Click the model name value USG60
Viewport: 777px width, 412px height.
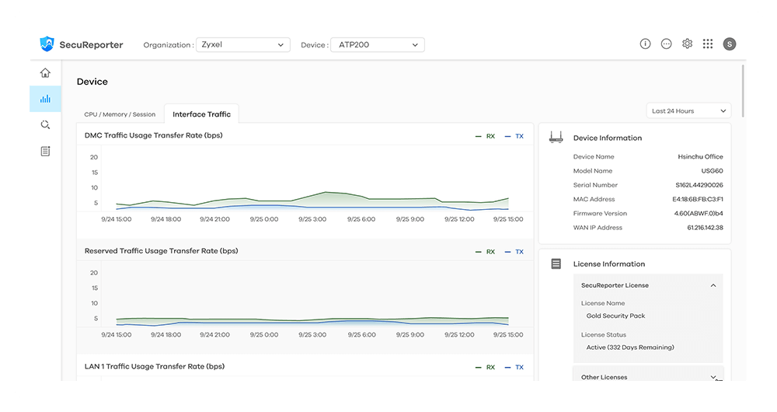pyautogui.click(x=712, y=171)
